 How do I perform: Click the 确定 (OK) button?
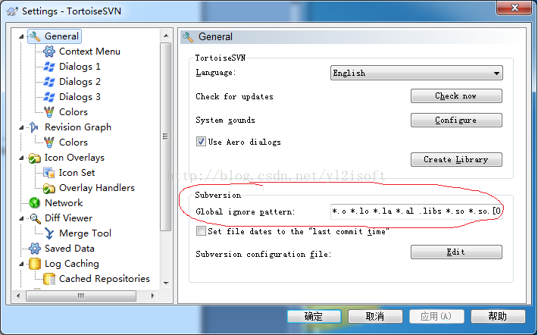314,316
